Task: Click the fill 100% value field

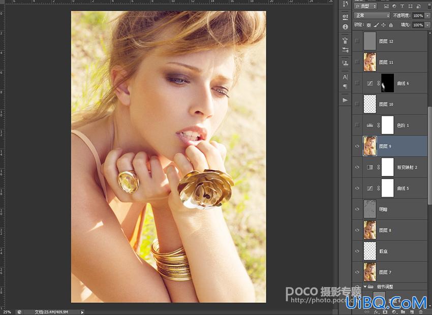Action: pos(418,25)
